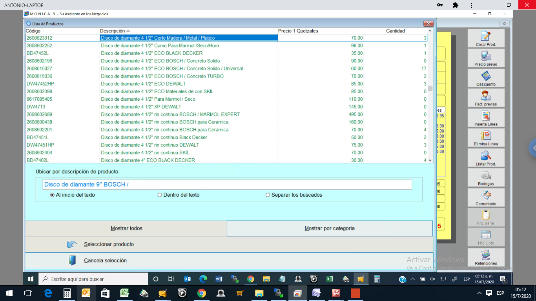Screen dimensions: 536x301
Task: Enable 'Separar los buscados' option
Action: (268, 195)
